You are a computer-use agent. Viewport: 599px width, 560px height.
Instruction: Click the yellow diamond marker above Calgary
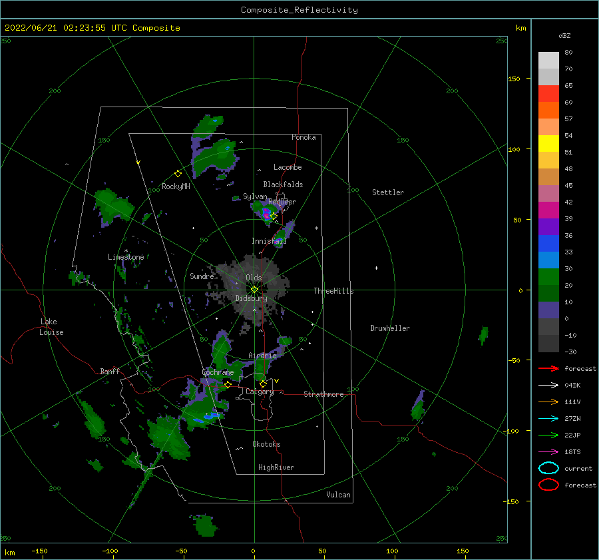pos(263,384)
